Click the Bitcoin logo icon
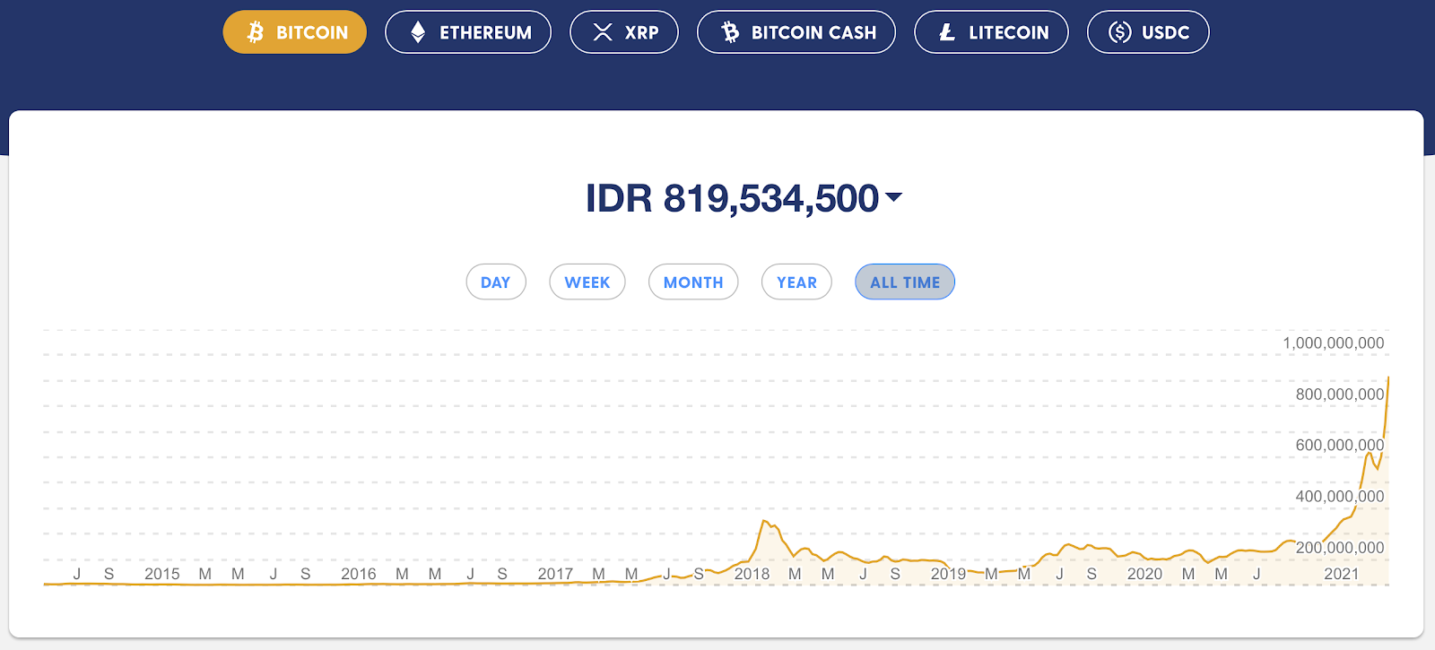The height and width of the screenshot is (650, 1435). click(x=256, y=31)
